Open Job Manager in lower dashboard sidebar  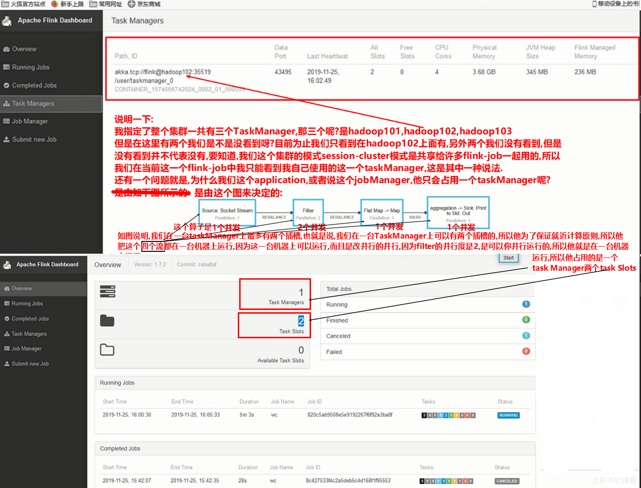26,349
